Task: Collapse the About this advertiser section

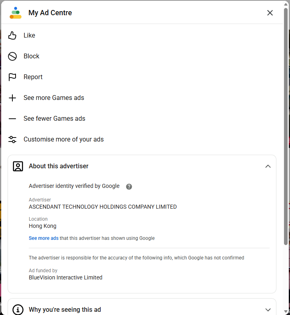Action: 268,166
